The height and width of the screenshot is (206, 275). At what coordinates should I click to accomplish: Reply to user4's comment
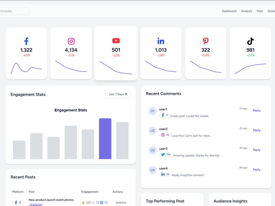[257, 169]
